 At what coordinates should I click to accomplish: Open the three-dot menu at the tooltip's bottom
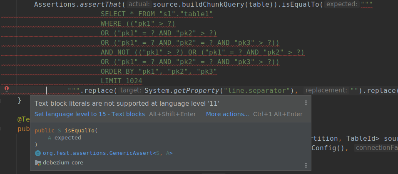pyautogui.click(x=306, y=165)
